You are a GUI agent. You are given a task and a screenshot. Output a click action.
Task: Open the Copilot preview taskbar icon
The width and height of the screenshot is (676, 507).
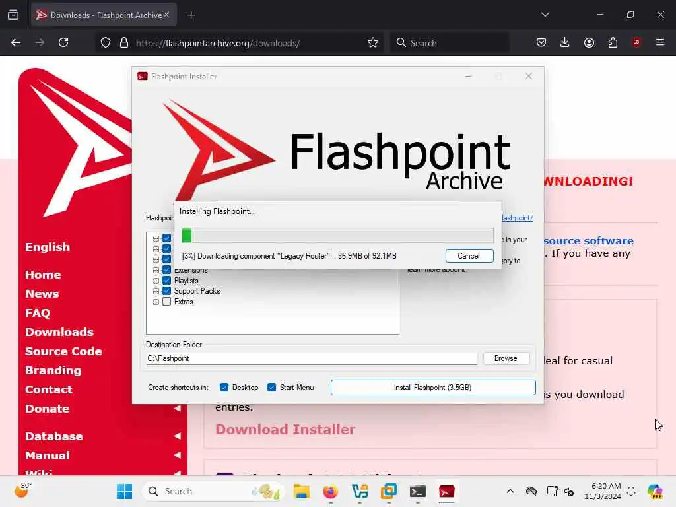655,491
